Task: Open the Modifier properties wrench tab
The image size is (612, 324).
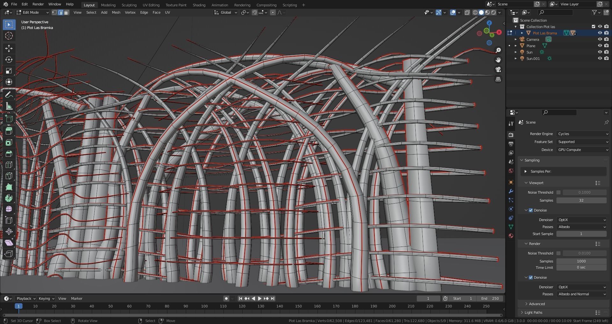Action: [x=511, y=191]
